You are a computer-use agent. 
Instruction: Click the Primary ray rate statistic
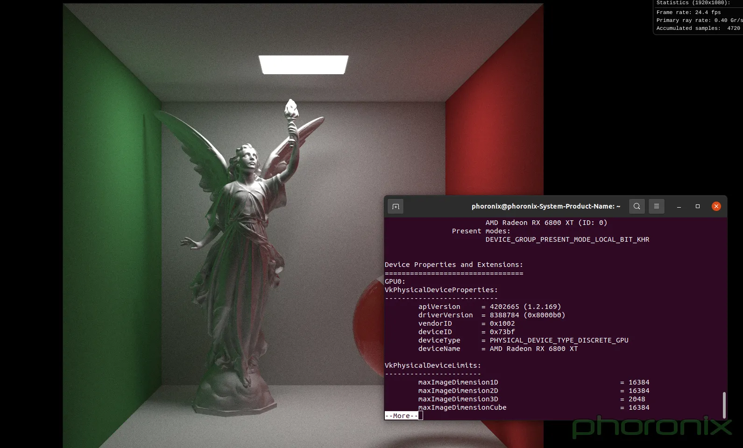[699, 21]
